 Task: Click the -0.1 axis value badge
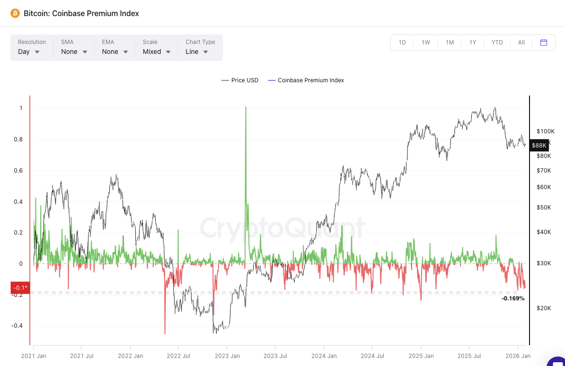coord(19,288)
